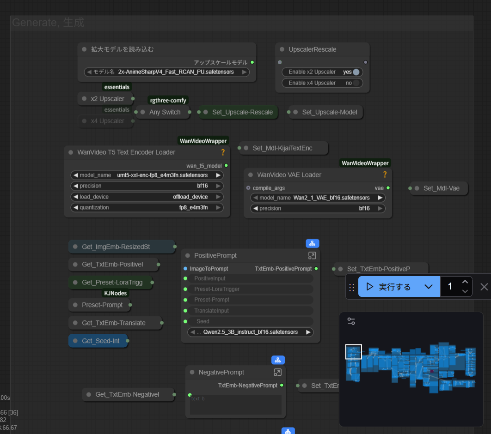Open minimap settings sliders icon

click(351, 321)
